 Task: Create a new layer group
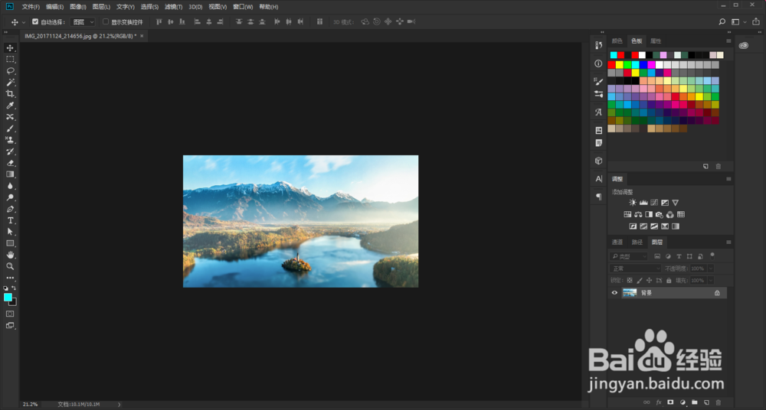point(694,402)
